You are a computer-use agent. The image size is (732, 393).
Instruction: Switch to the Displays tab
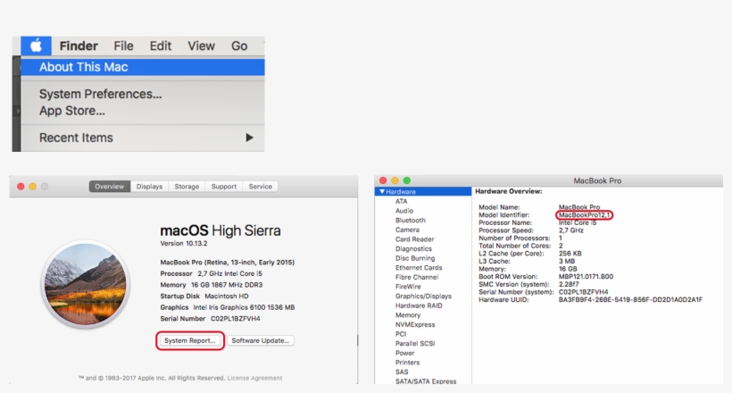tap(149, 187)
